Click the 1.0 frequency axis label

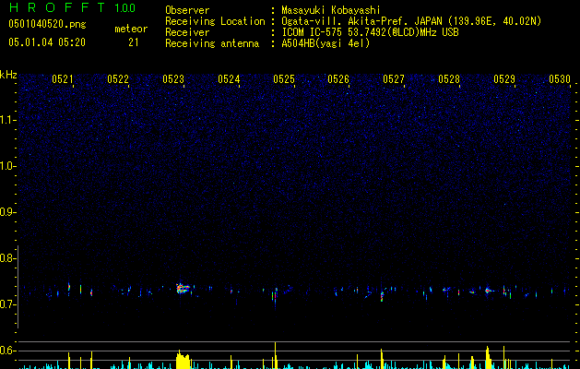tap(7, 166)
